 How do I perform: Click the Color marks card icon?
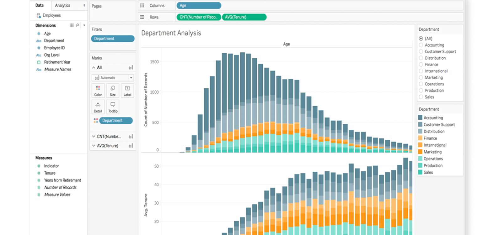[x=98, y=90]
